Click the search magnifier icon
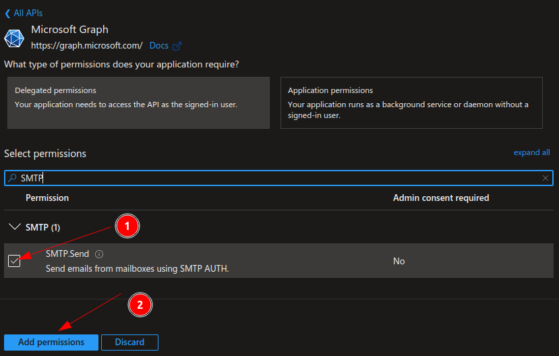 click(13, 177)
